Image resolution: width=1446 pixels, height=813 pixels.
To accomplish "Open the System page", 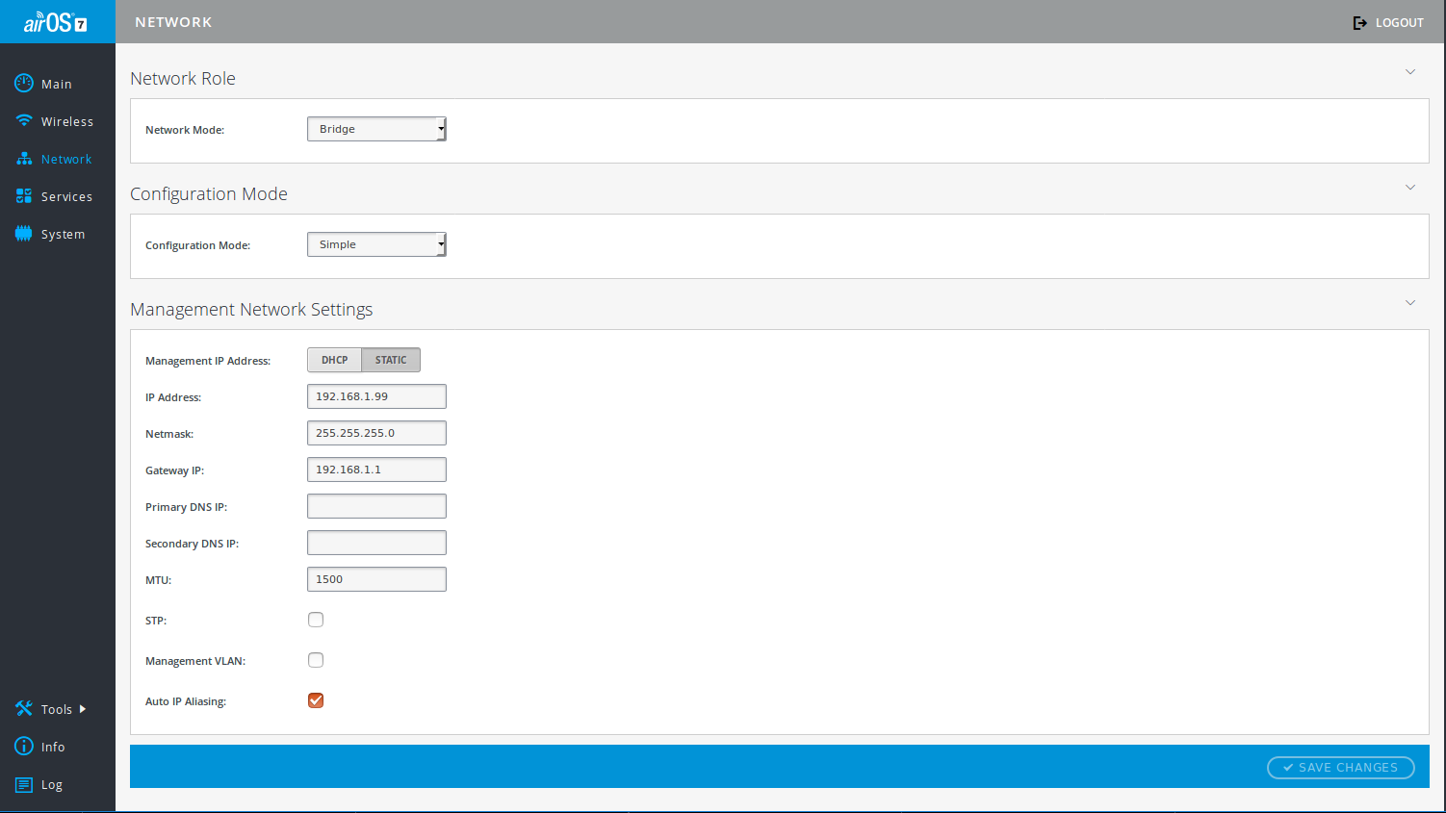I will [x=63, y=235].
